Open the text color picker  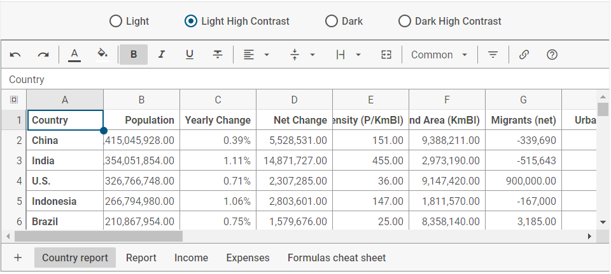[74, 55]
